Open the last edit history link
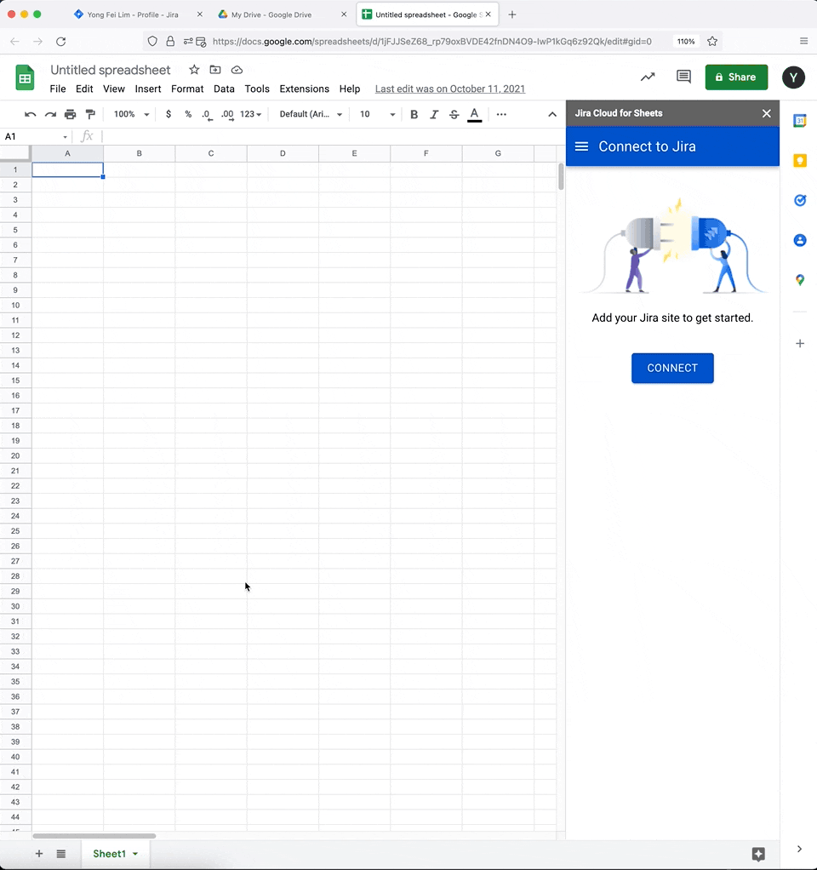 coord(450,89)
